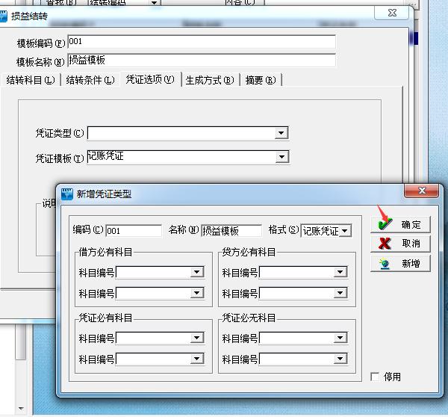Open the 格式 记账凭证 dropdown

tap(345, 230)
